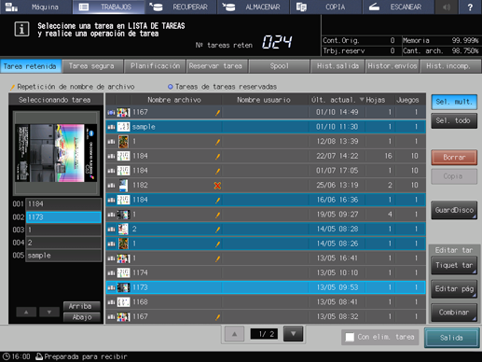The height and width of the screenshot is (362, 482).
Task: Click the down arrow below selected list
Action: (49, 312)
